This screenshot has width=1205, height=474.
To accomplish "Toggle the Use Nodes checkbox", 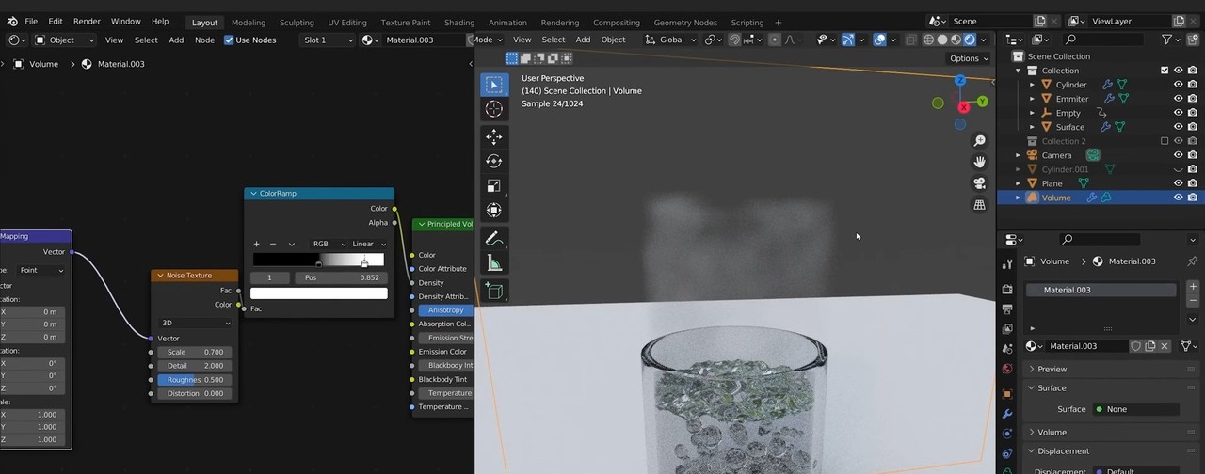I will (229, 39).
